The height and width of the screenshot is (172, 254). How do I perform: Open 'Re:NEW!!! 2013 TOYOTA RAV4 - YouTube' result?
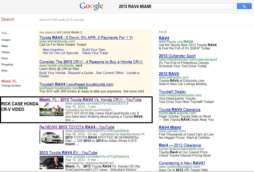(77, 127)
